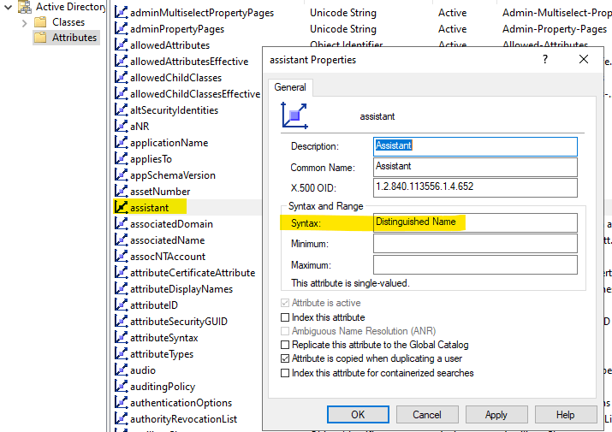
Task: Click the audio attribute icon
Action: point(121,370)
